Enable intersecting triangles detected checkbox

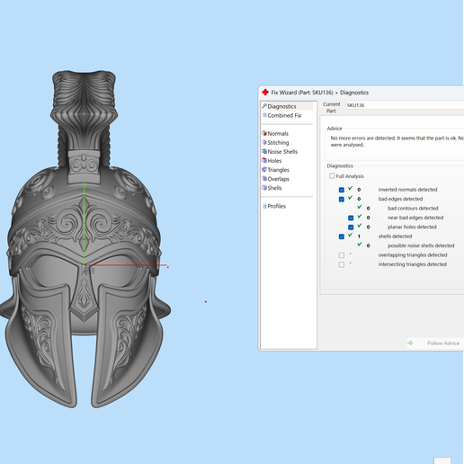pos(342,264)
